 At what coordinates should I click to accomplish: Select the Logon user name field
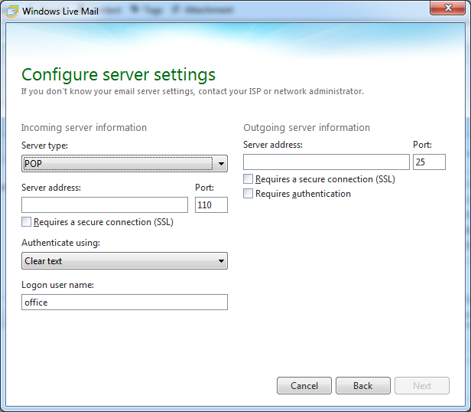tap(125, 302)
